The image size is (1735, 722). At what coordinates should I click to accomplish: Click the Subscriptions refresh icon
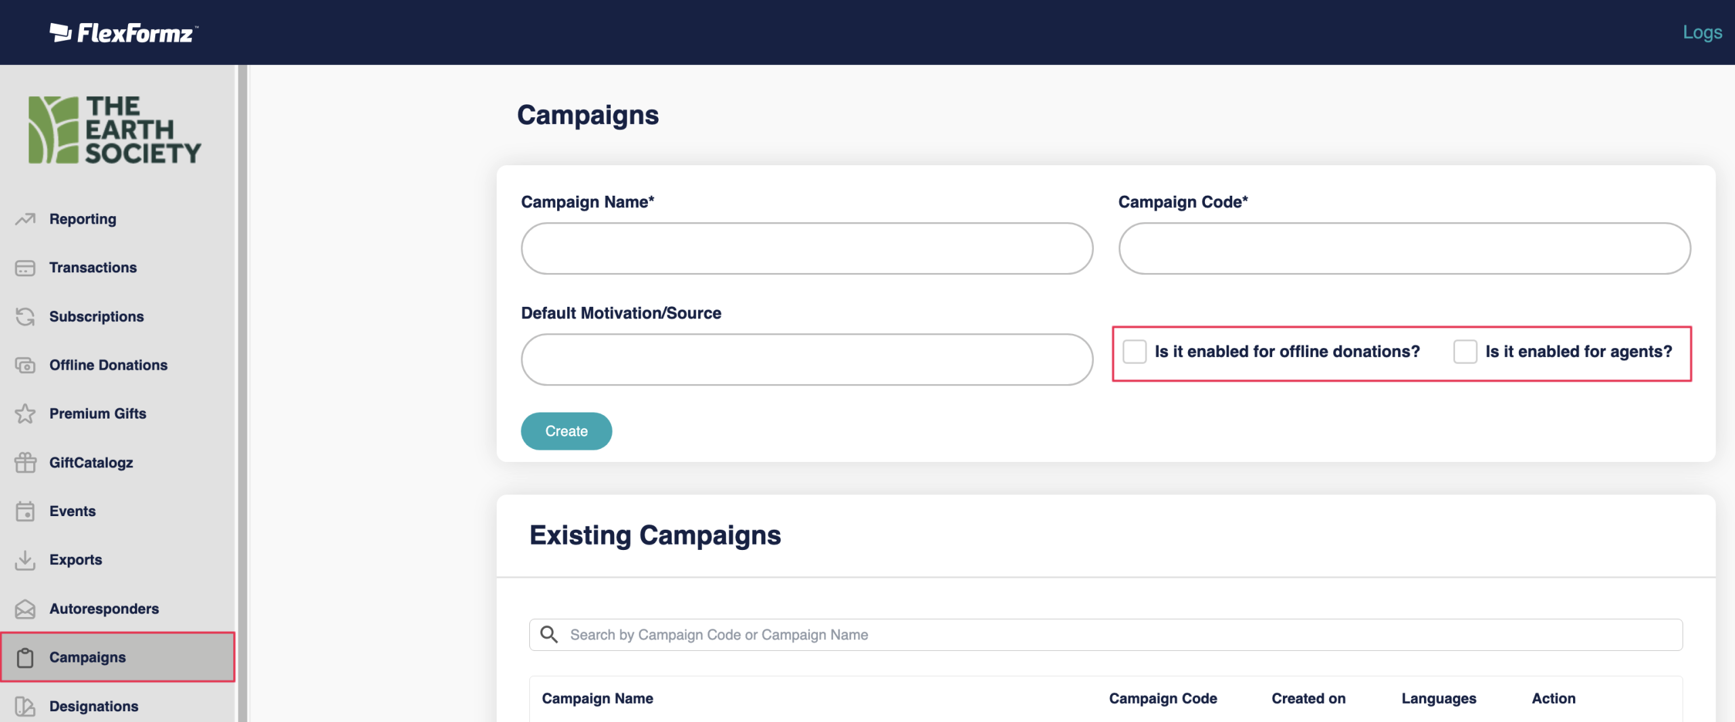pos(25,316)
